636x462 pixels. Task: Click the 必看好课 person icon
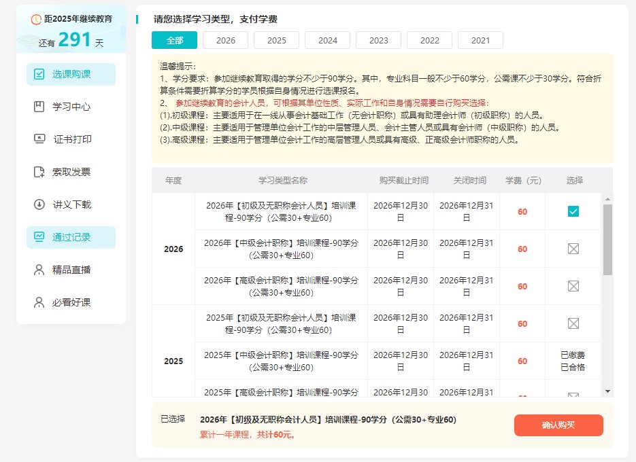click(x=39, y=302)
